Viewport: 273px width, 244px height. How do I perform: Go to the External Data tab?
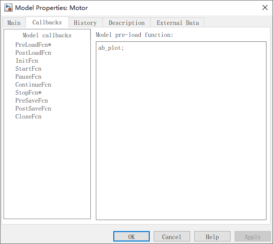(177, 23)
